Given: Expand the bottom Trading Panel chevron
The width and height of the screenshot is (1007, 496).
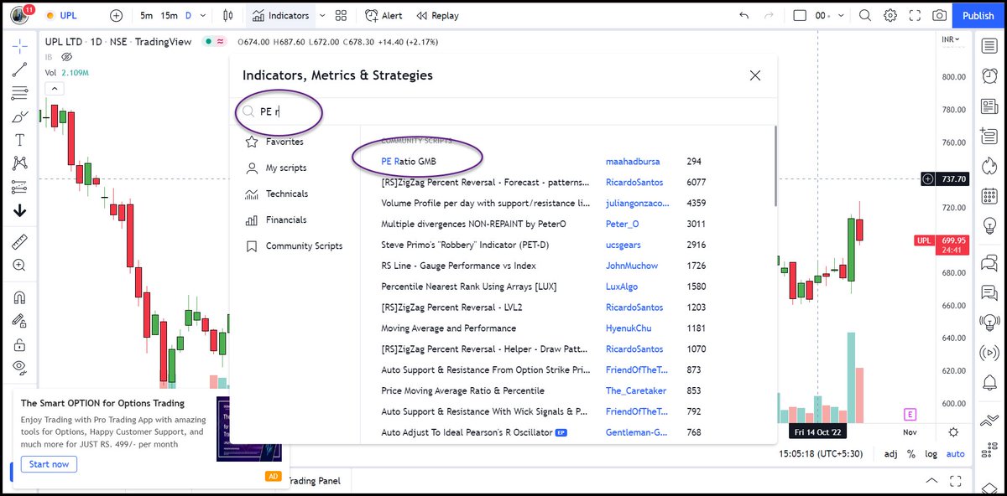Looking at the screenshot, I should (932, 481).
